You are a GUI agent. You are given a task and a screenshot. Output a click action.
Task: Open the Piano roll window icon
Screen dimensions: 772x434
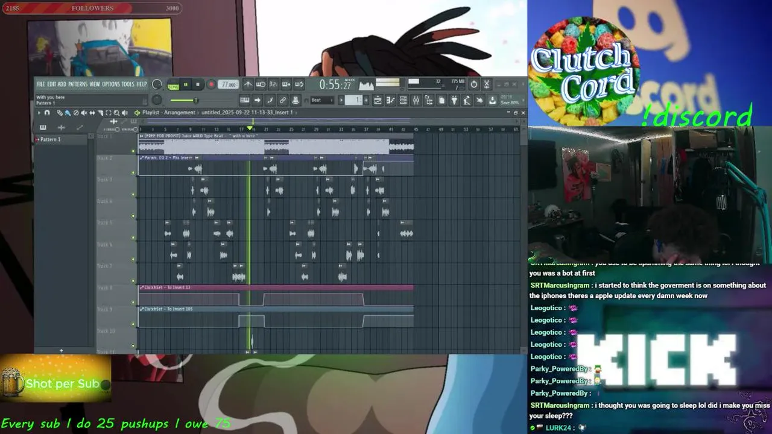(390, 100)
